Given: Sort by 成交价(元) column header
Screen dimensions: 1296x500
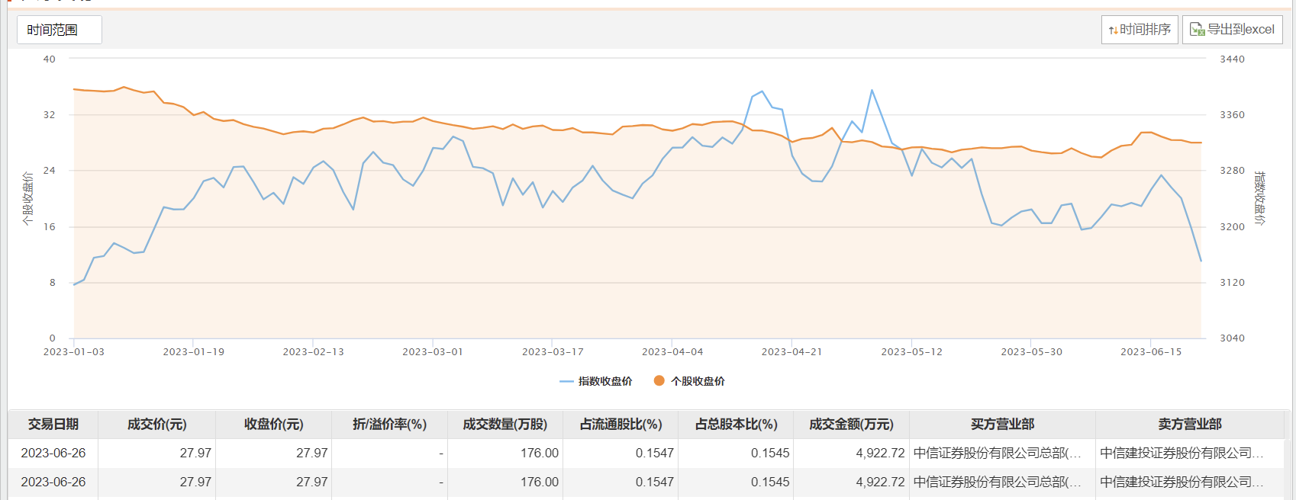Looking at the screenshot, I should coord(157,425).
